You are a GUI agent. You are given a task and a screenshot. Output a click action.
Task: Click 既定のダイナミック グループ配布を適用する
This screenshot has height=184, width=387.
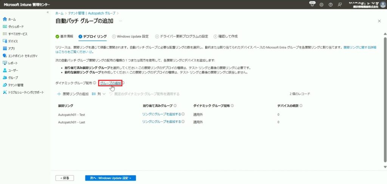click(144, 94)
